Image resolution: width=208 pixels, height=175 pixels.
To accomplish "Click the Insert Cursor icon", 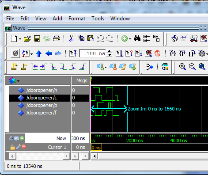I will [x=15, y=67].
